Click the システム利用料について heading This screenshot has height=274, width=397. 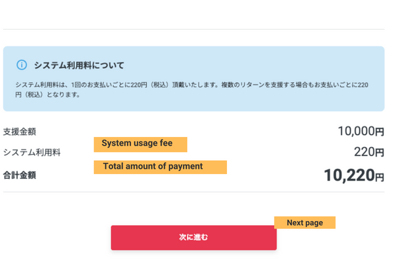[x=79, y=66]
